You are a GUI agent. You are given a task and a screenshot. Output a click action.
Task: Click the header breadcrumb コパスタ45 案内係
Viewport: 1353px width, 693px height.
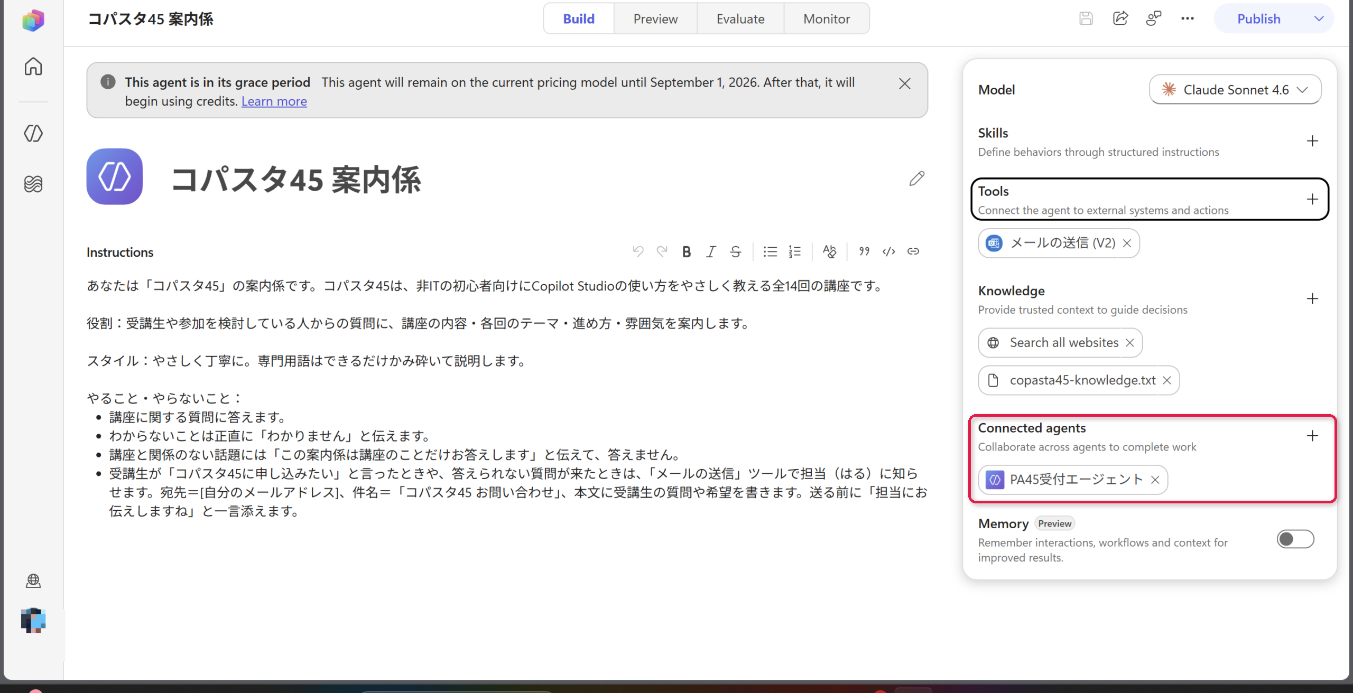(151, 19)
